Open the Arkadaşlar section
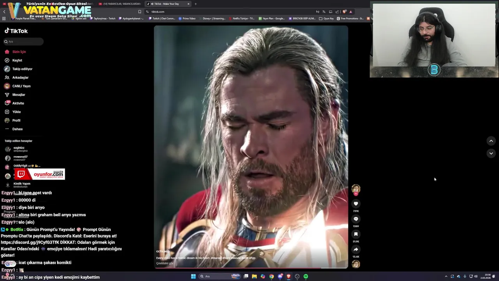The image size is (499, 281). 16,78
